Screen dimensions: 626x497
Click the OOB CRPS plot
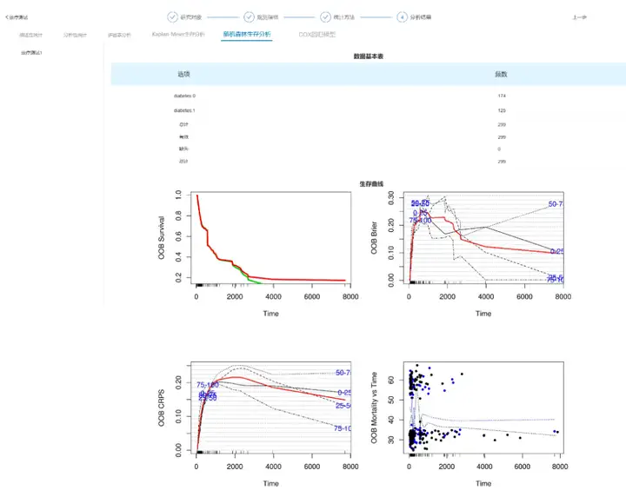tap(270, 408)
